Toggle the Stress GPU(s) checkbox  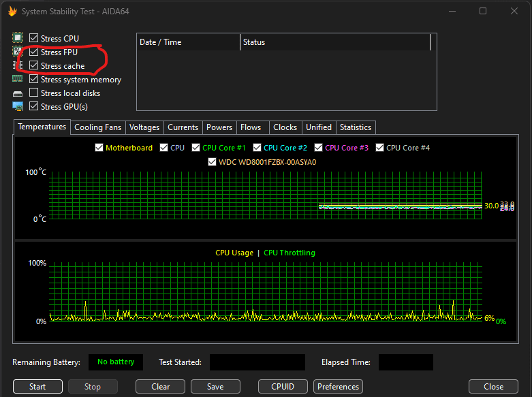click(33, 106)
